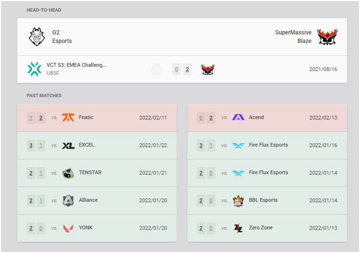This screenshot has height=253, width=360.
Task: Select the Alliance past match row
Action: pos(97,200)
